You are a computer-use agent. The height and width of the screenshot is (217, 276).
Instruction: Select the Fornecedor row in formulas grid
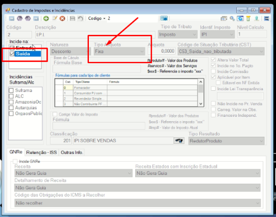[x=126, y=87]
